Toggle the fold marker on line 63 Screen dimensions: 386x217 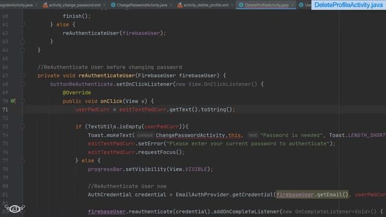pyautogui.click(x=22, y=42)
